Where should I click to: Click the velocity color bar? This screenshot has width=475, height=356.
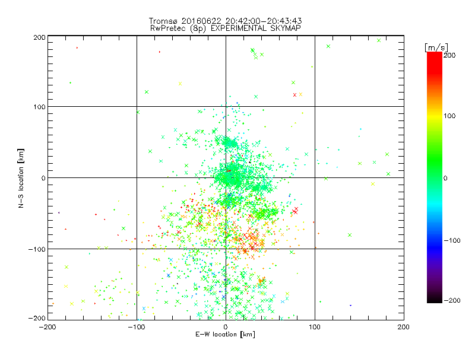click(435, 177)
